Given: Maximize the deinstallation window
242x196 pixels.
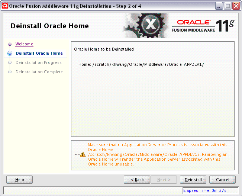Looking at the screenshot, I should (228, 6).
